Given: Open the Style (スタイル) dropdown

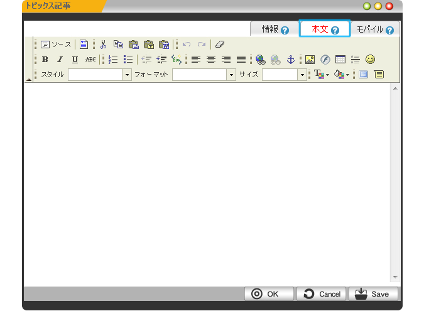Looking at the screenshot, I should pyautogui.click(x=100, y=75).
